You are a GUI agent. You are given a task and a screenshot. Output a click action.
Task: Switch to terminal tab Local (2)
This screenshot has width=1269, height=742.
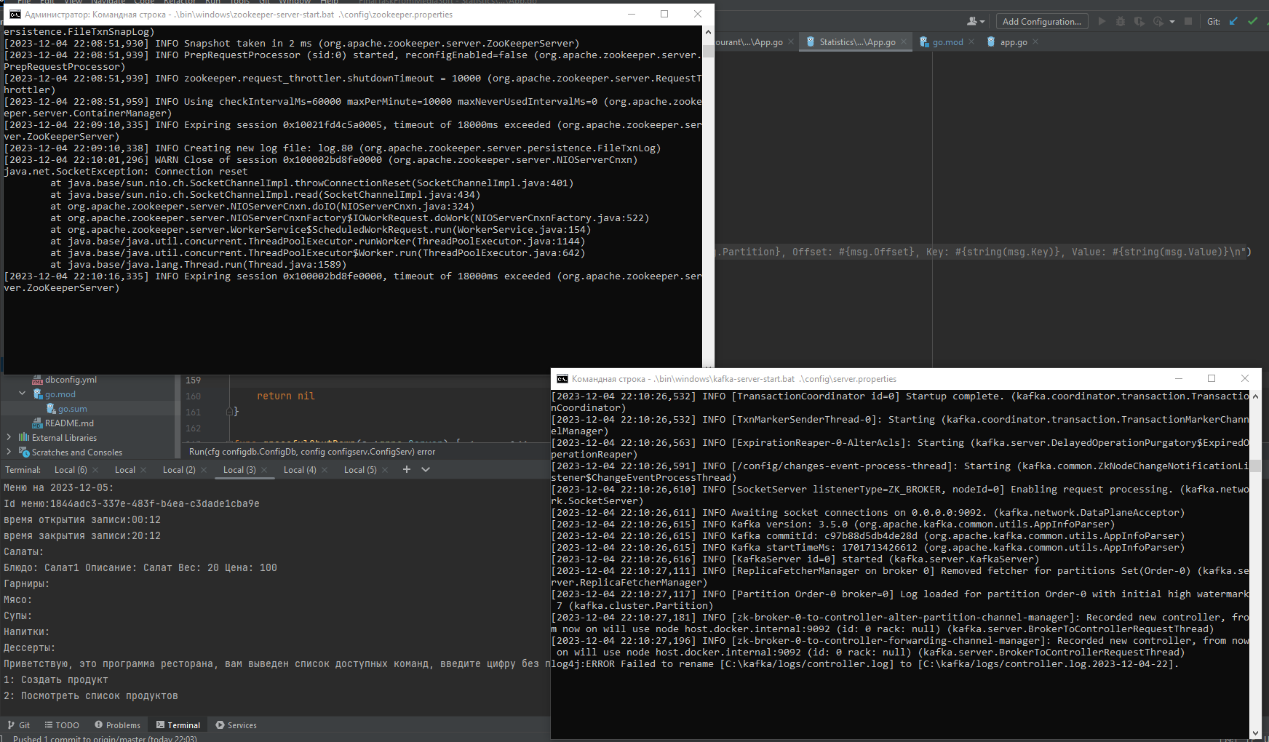pos(179,470)
